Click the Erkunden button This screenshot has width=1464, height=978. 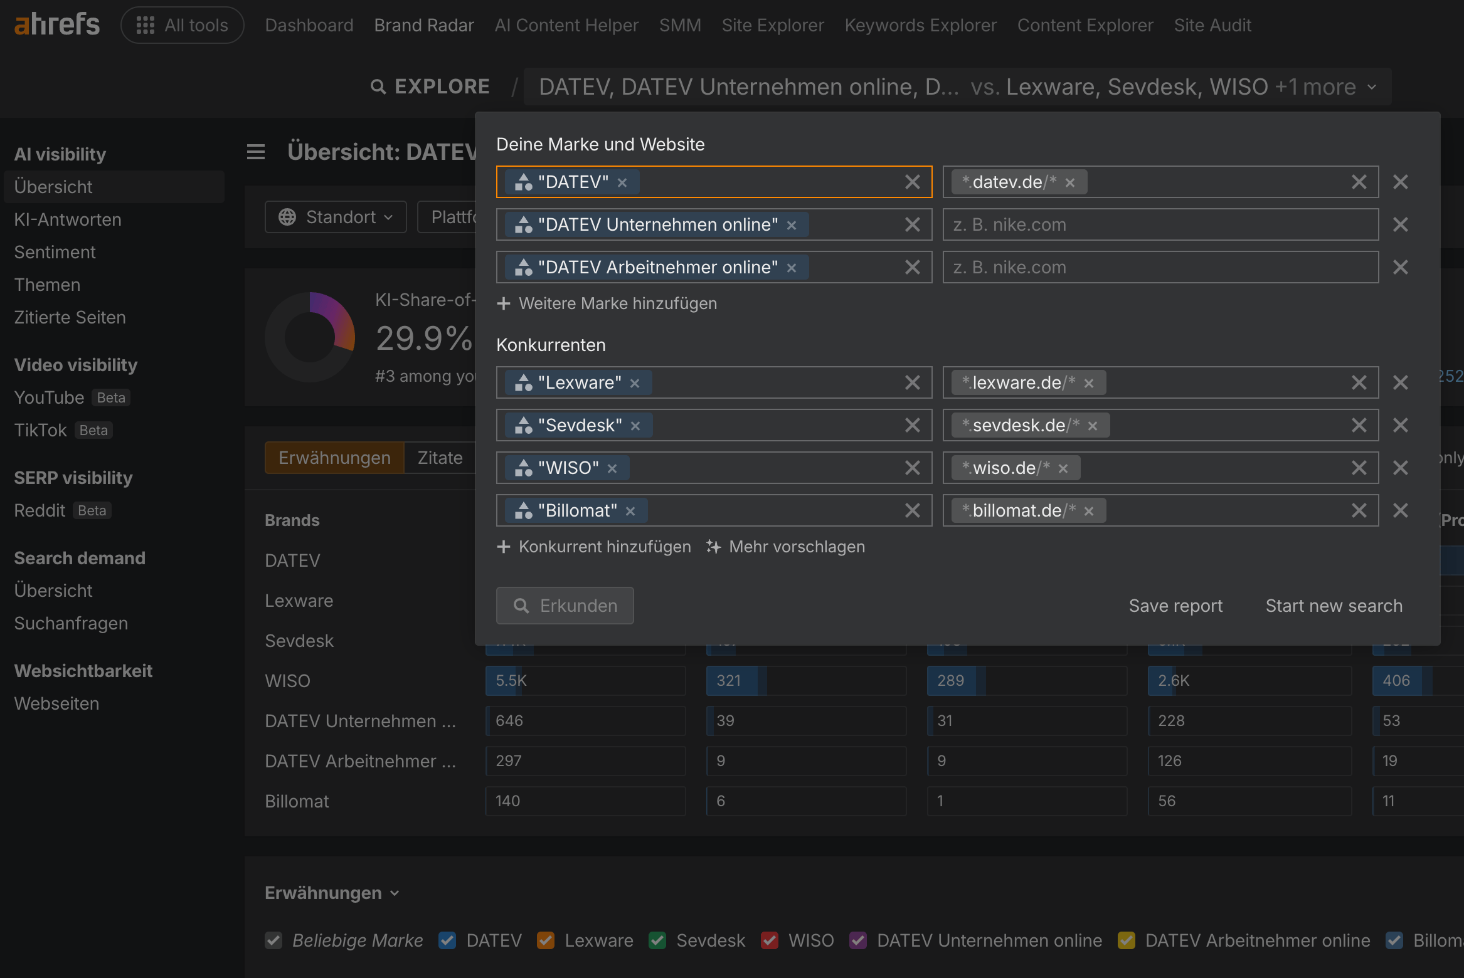click(565, 606)
